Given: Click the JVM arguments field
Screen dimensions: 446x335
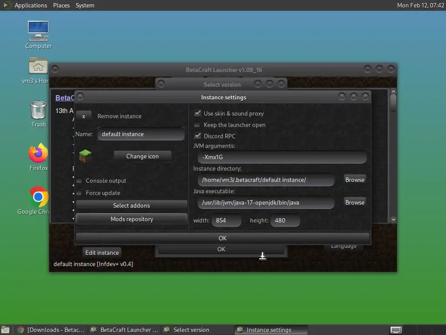Looking at the screenshot, I should [282, 157].
